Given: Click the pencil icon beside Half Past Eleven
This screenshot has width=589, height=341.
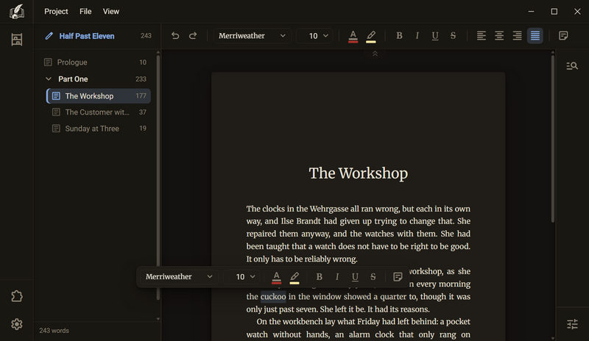Looking at the screenshot, I should 49,36.
